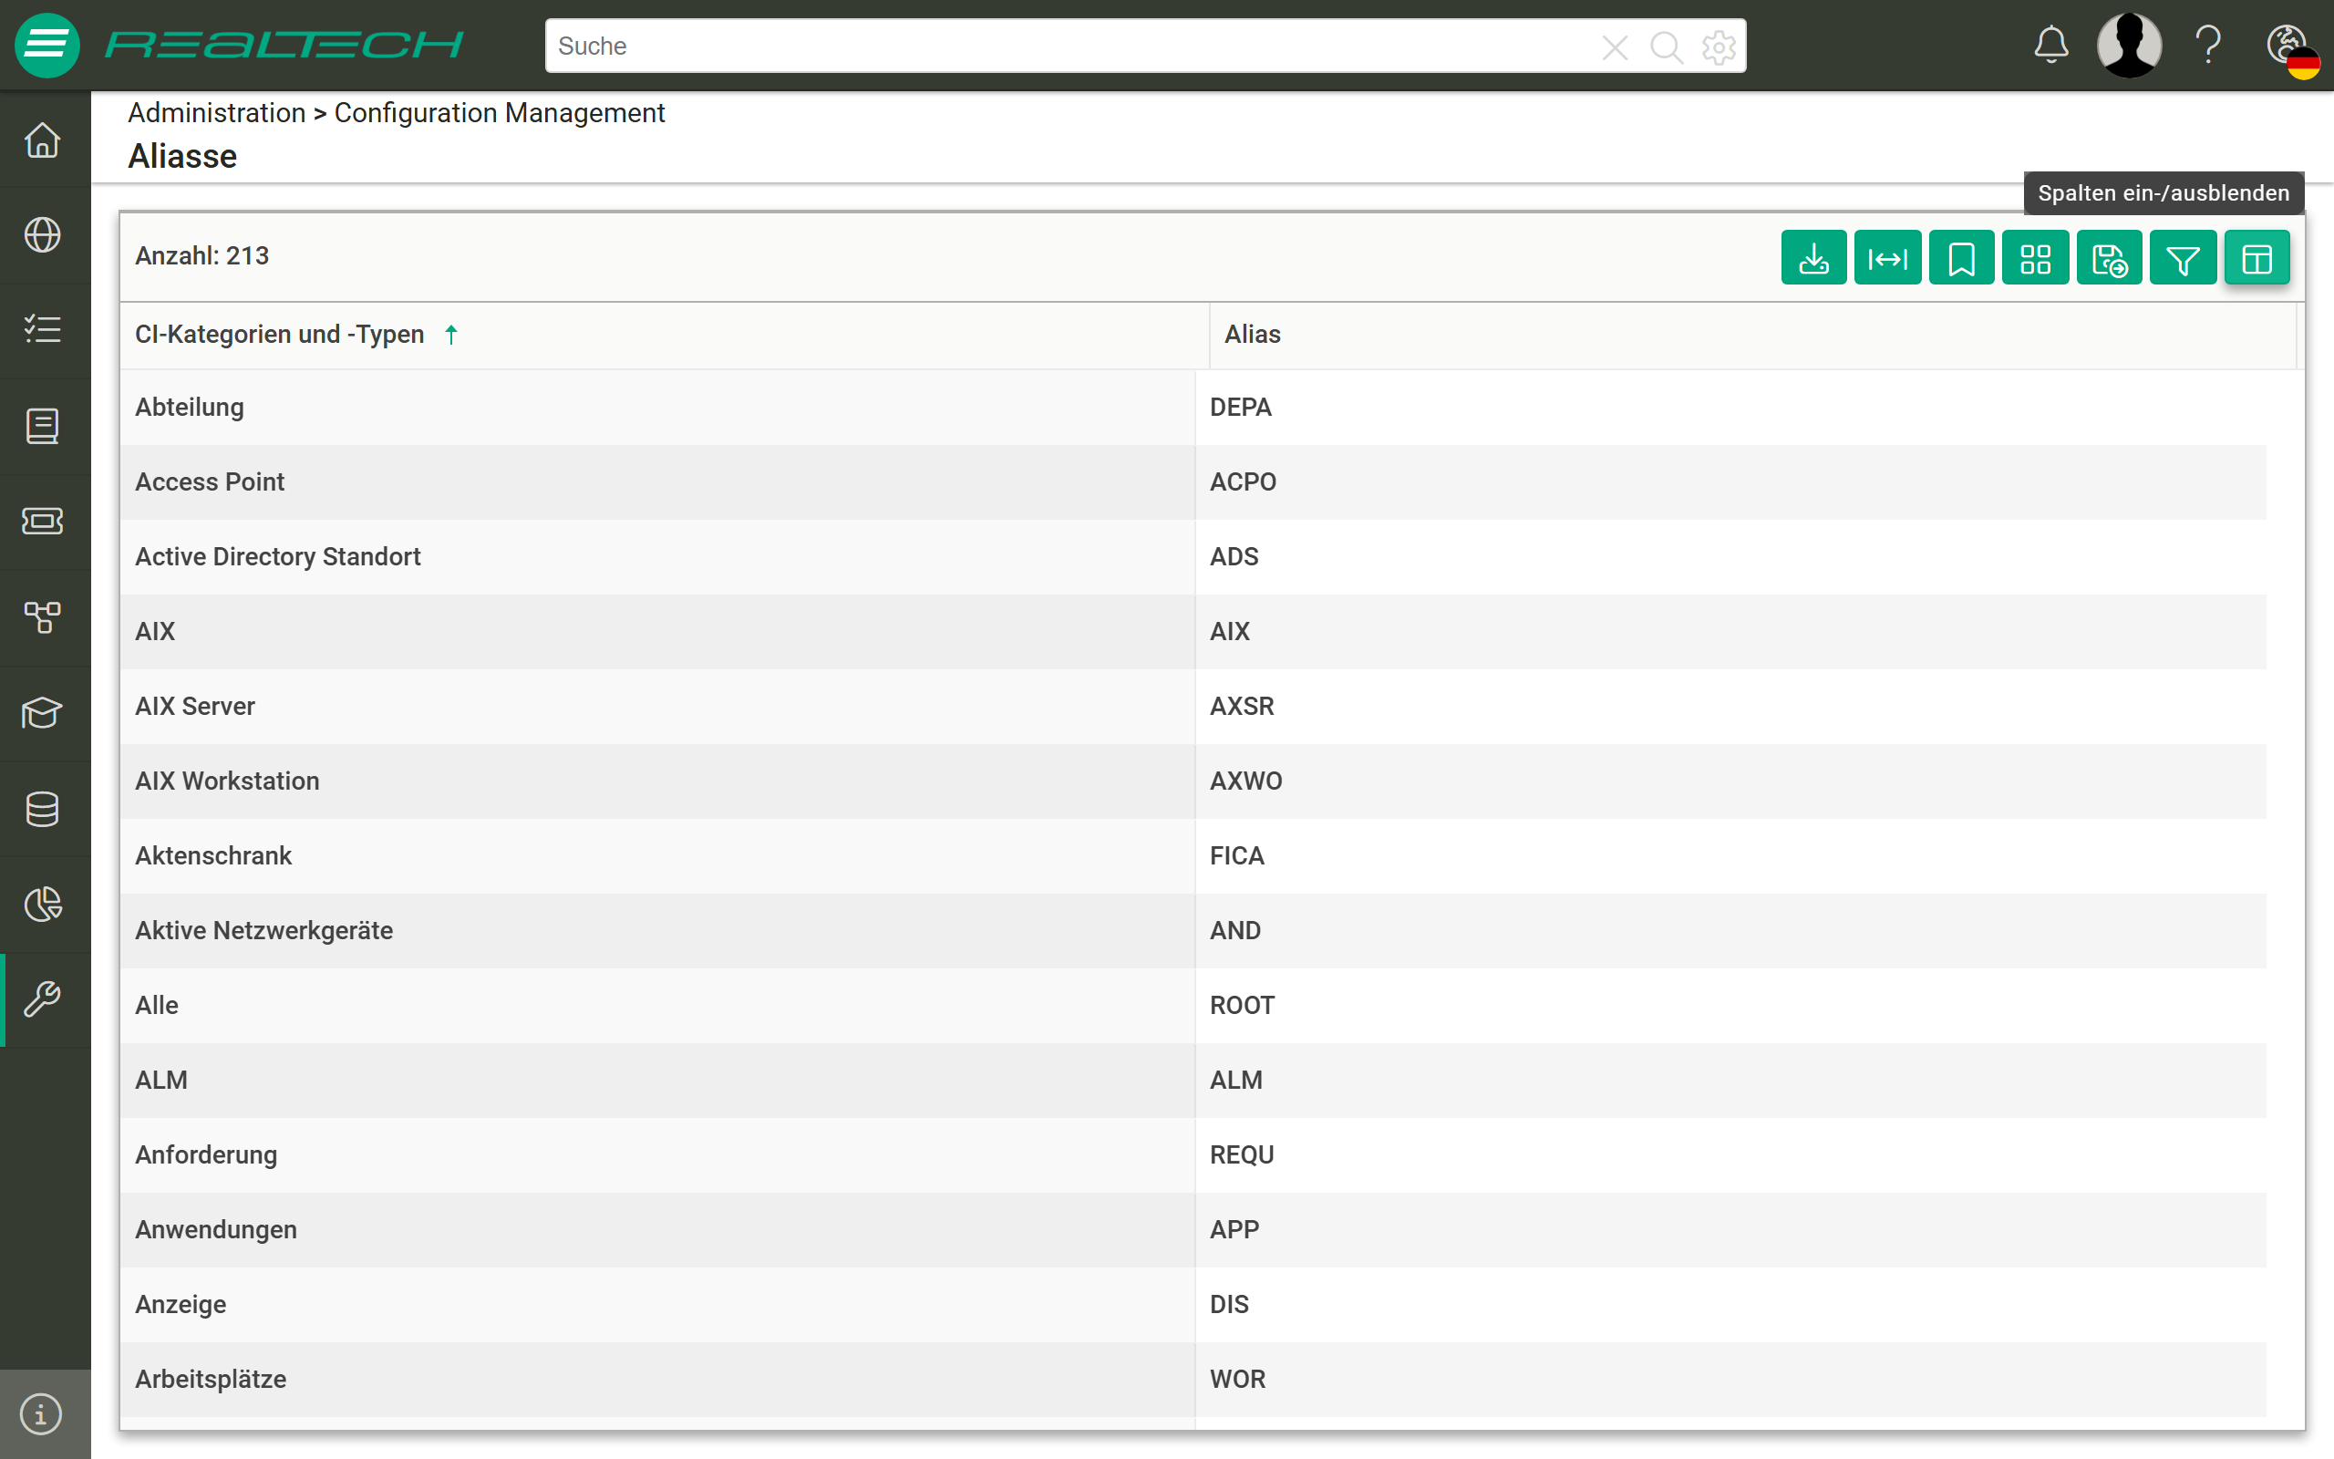Open the user profile avatar
This screenshot has height=1459, width=2334.
click(2130, 46)
